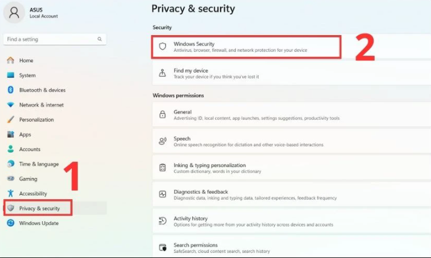Click the Find my device icon
Viewport: 431px width, 258px height.
click(x=162, y=73)
